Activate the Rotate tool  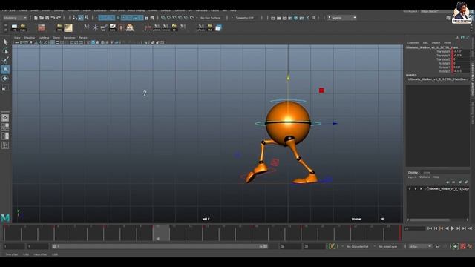coord(5,79)
